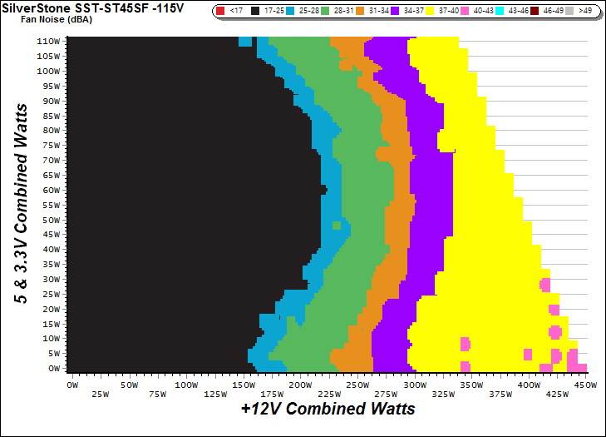Click the Fan Noise (dBA) subtitle
Screen dimensions: 606x437
pos(41,20)
